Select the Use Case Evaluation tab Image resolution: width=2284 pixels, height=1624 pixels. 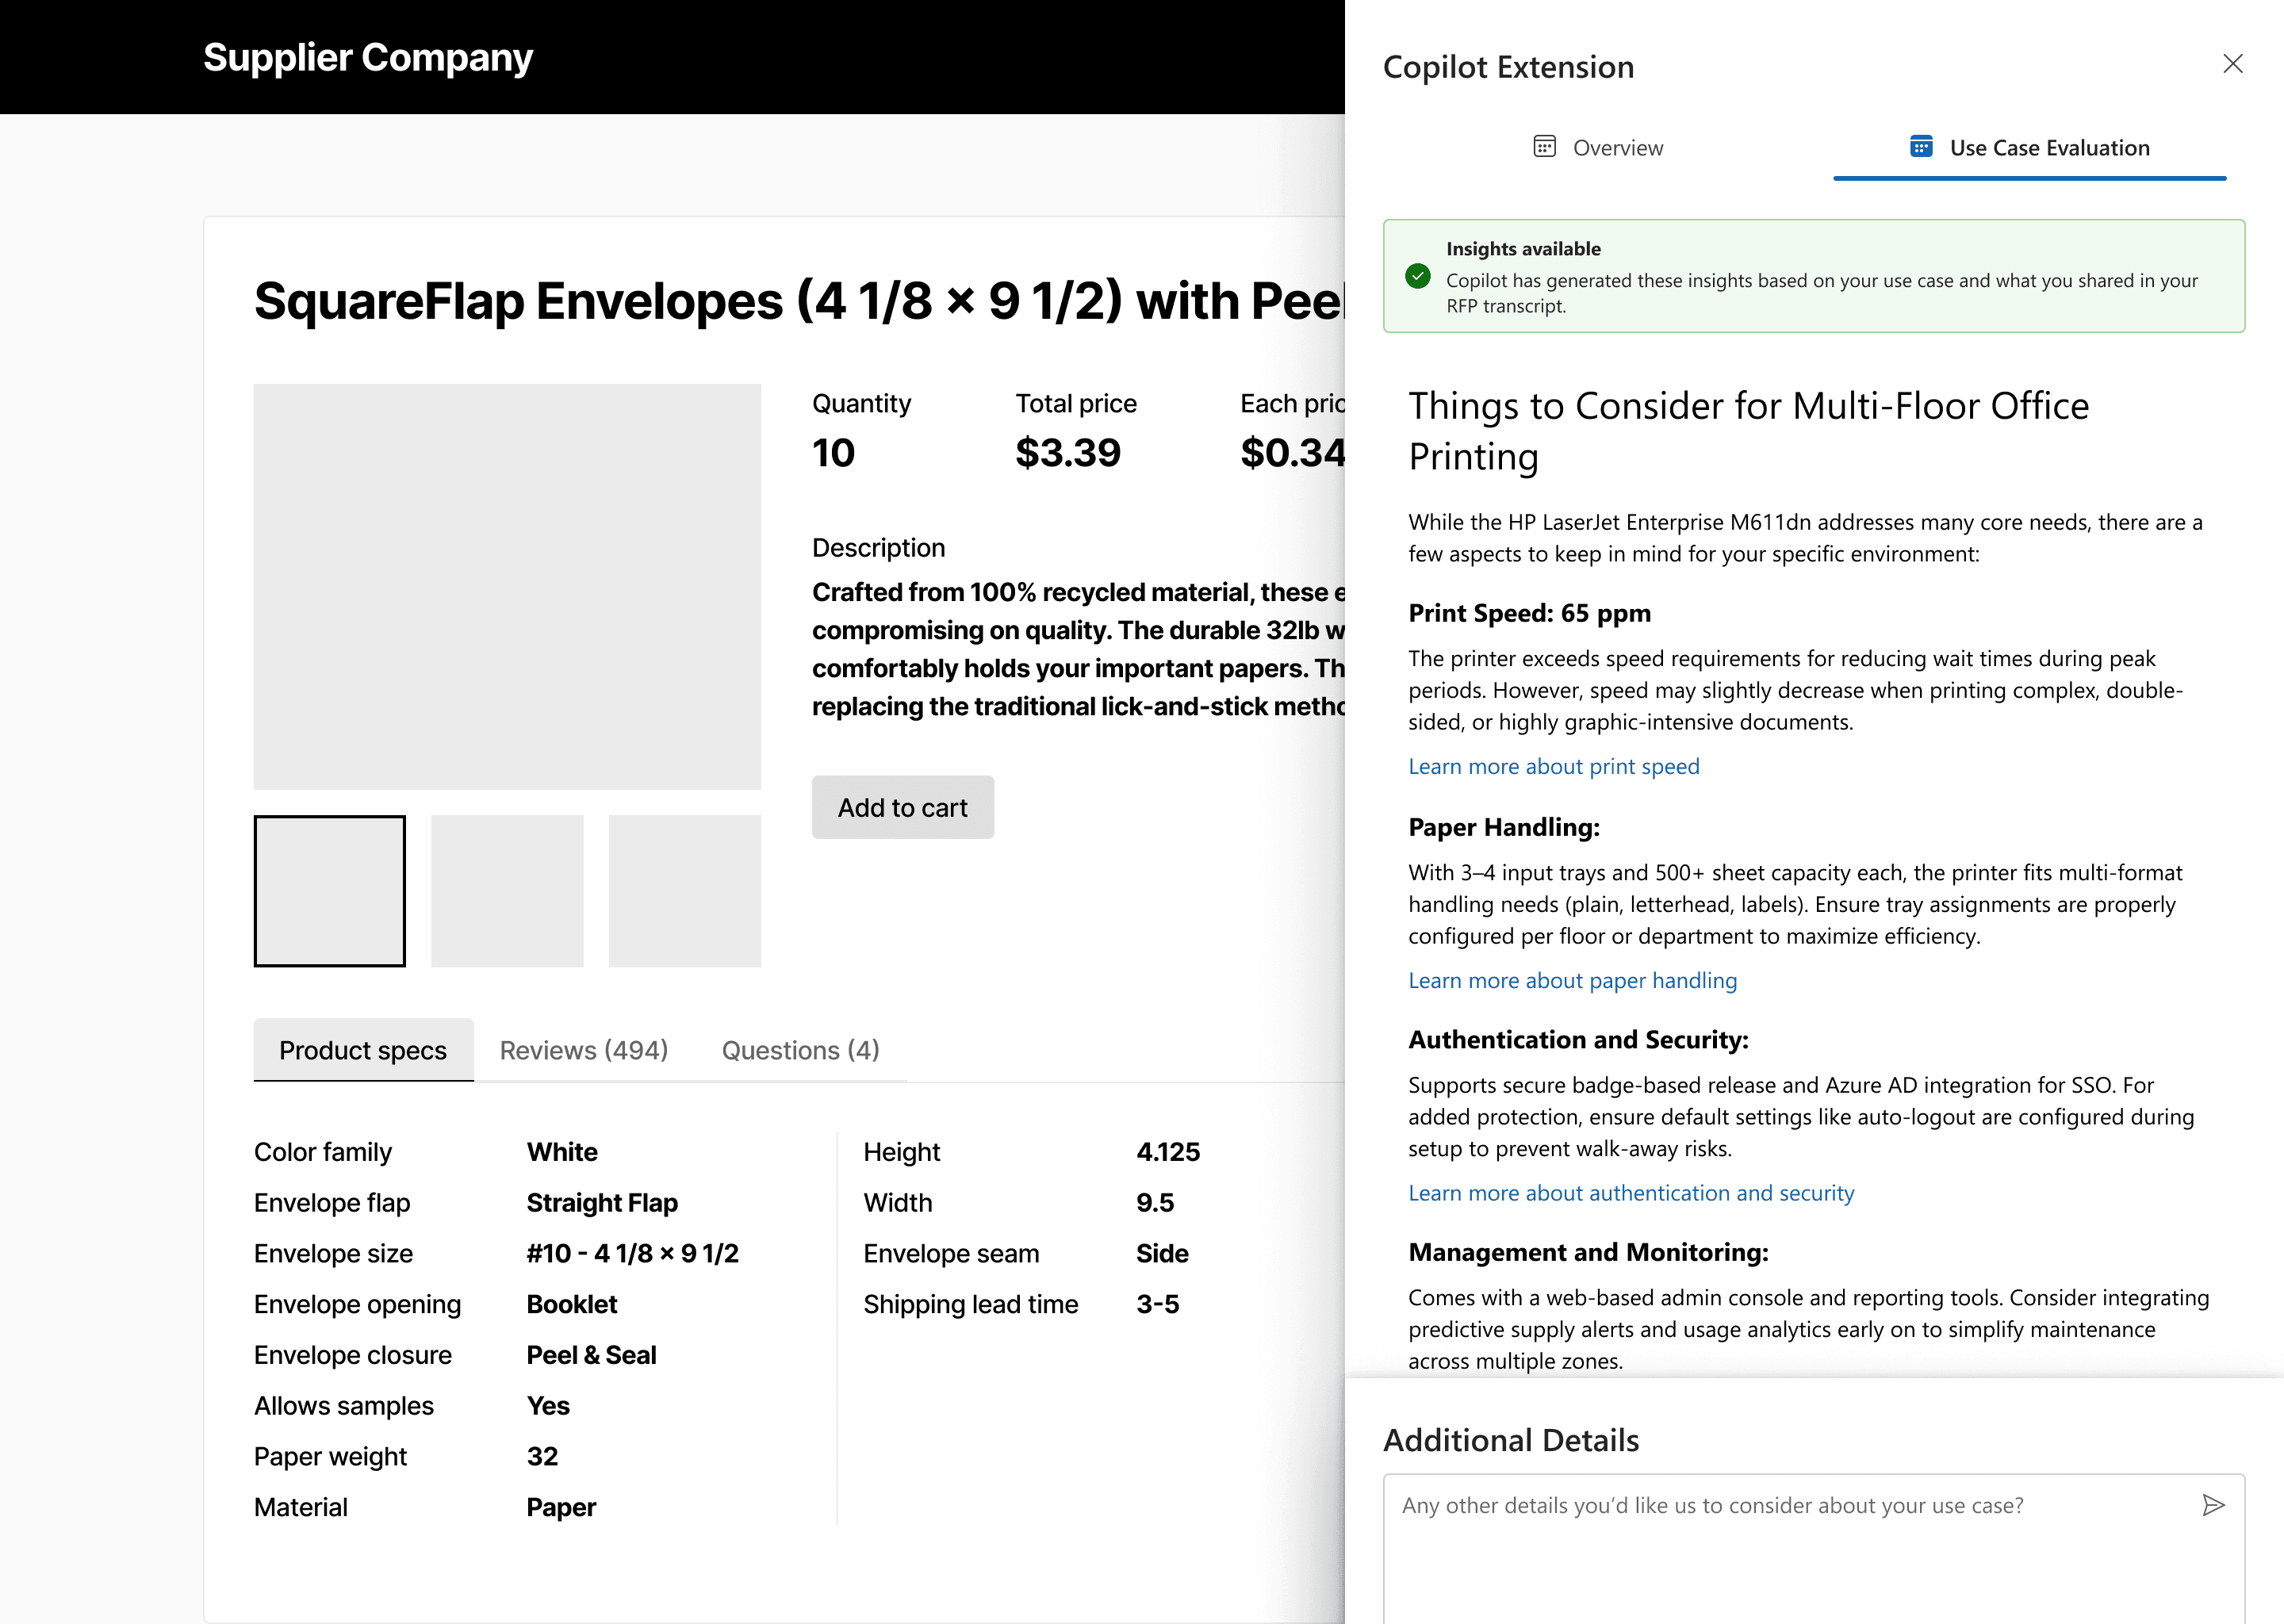2029,148
